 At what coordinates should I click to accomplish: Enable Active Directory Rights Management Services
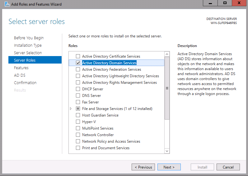[78, 83]
